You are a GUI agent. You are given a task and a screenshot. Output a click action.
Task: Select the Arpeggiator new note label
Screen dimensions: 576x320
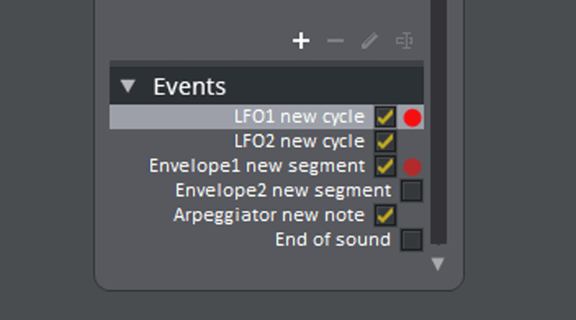tap(269, 215)
